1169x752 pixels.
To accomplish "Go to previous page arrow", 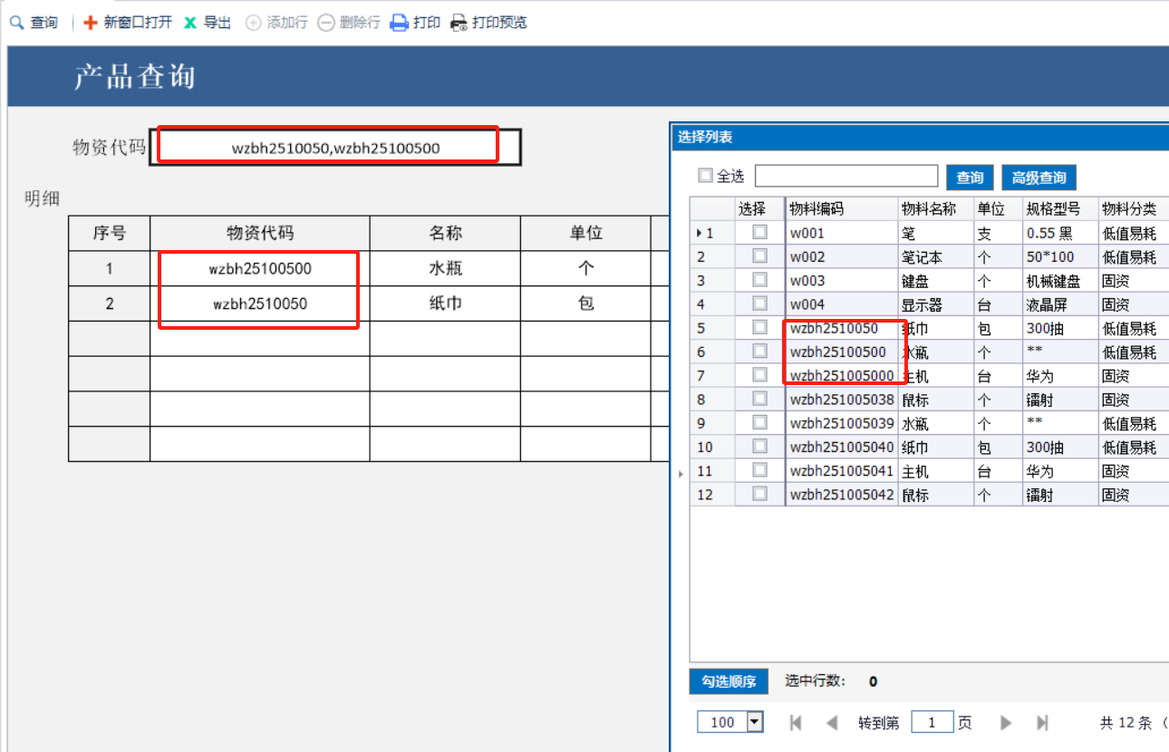I will [x=832, y=722].
